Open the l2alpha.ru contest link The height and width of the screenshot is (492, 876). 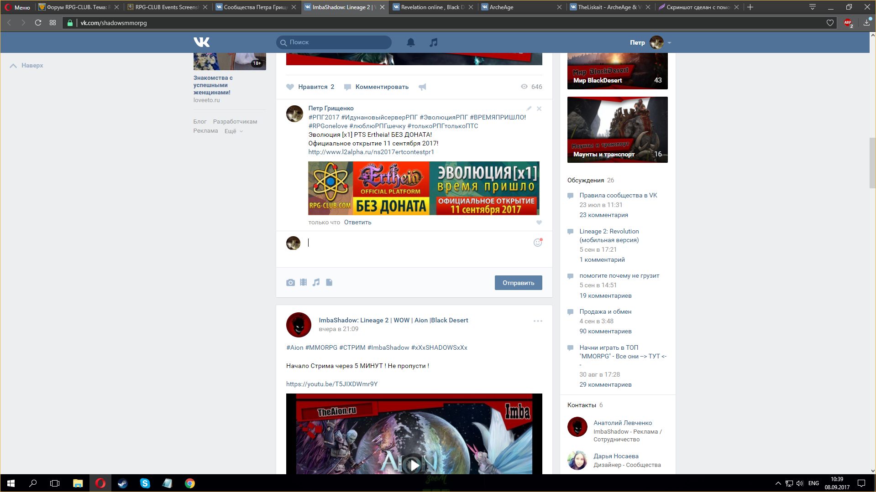(371, 152)
